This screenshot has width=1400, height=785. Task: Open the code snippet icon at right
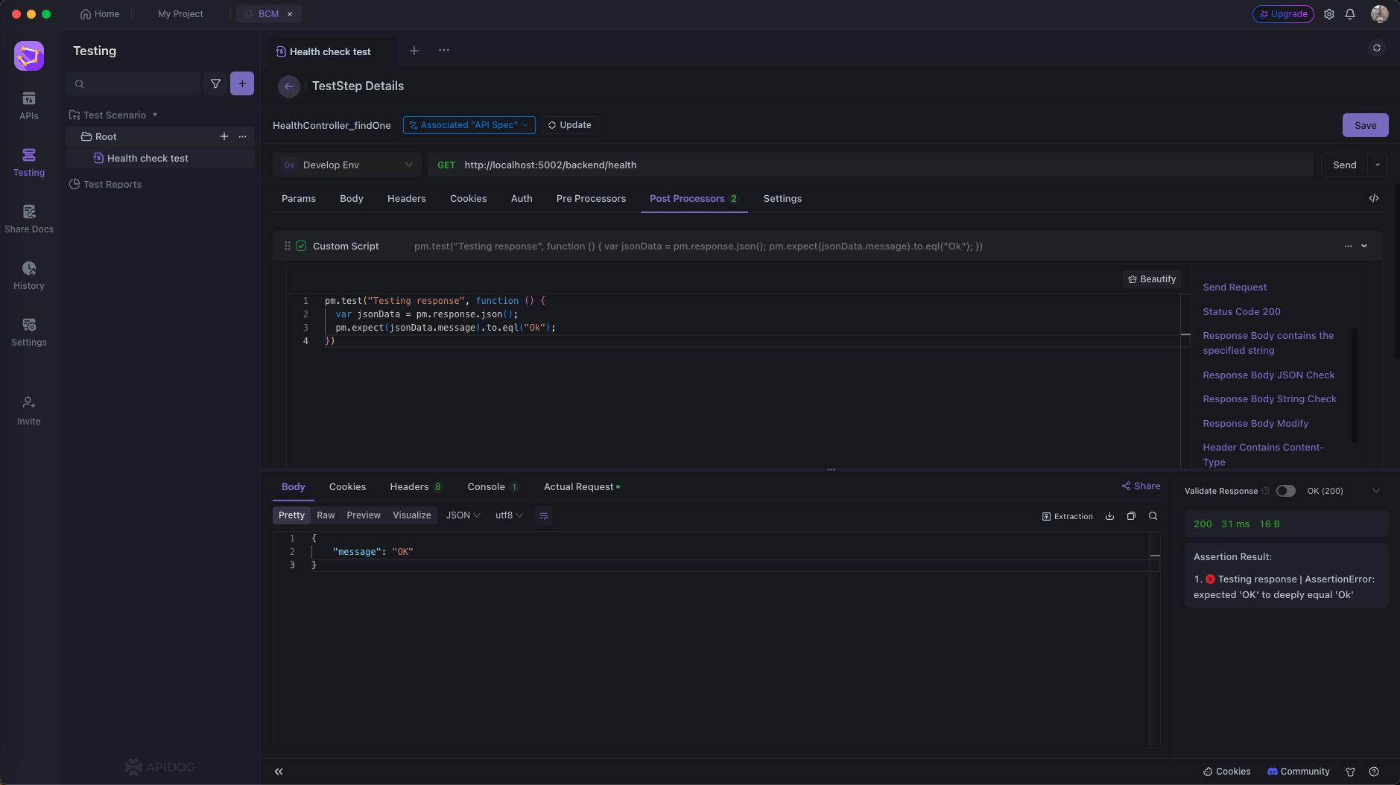[x=1374, y=198]
